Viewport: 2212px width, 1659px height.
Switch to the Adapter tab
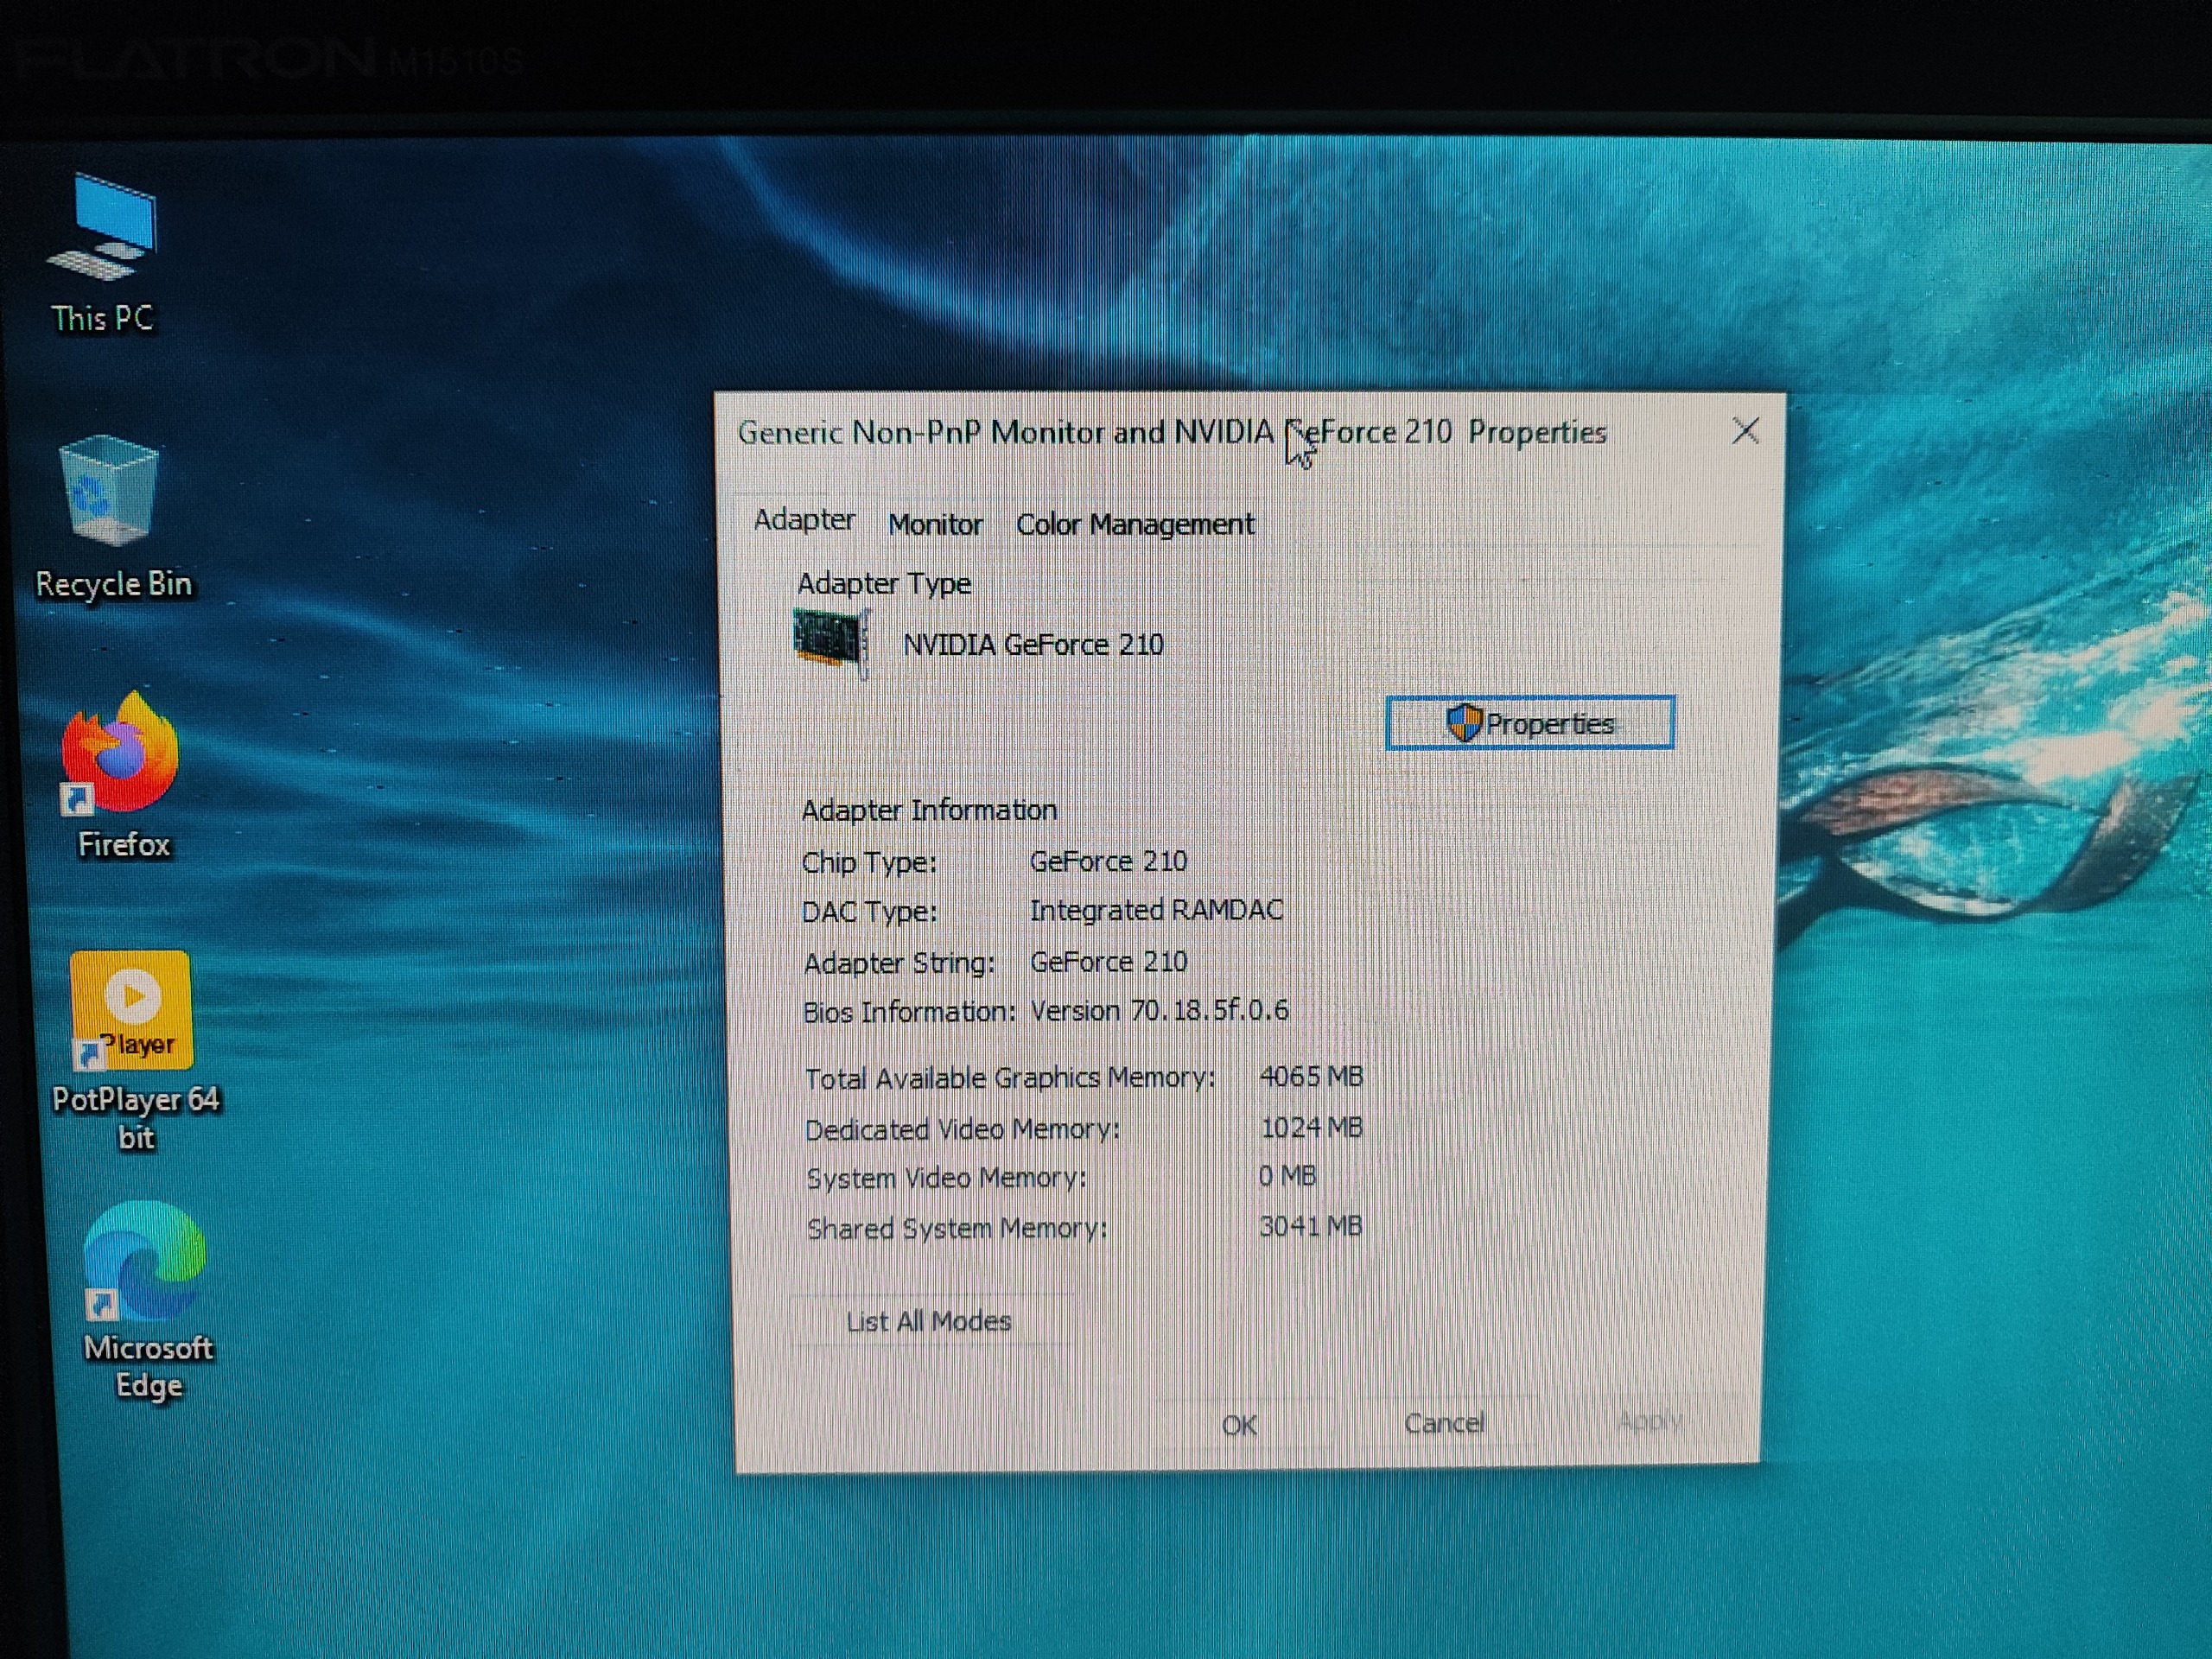pos(804,520)
